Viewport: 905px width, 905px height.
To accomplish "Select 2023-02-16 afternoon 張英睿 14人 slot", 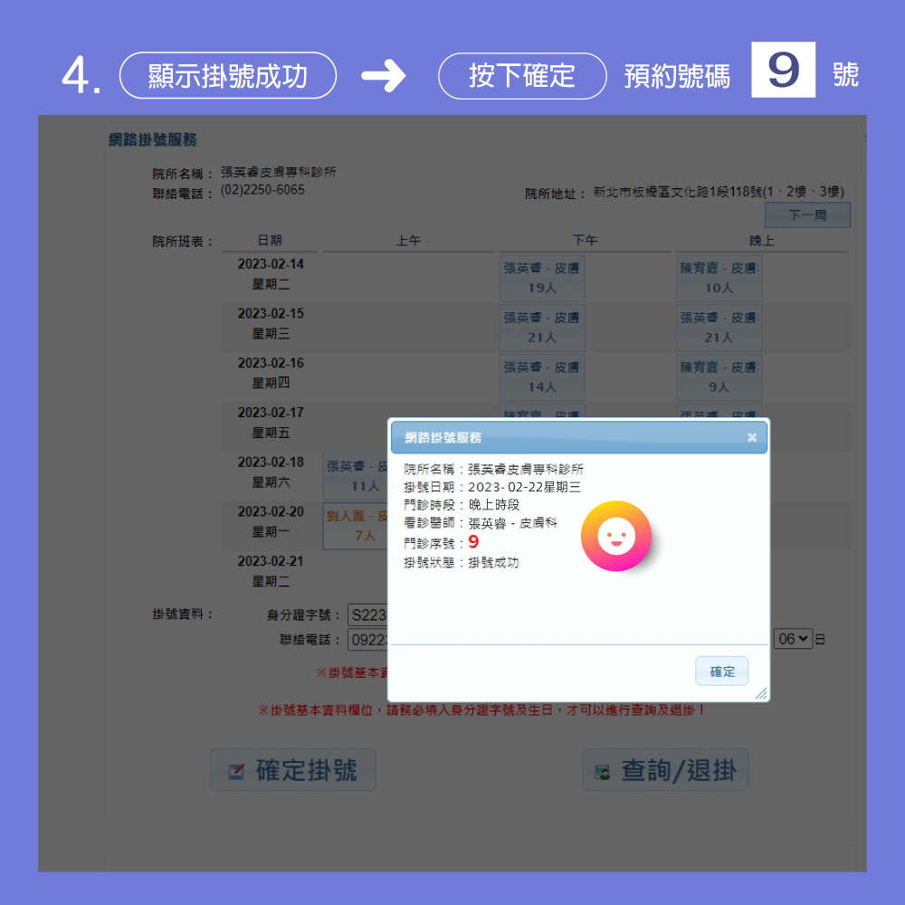I will [x=542, y=377].
